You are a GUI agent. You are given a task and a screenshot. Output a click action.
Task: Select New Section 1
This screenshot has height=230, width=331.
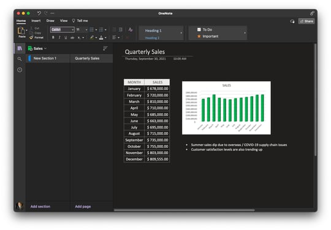pos(48,58)
